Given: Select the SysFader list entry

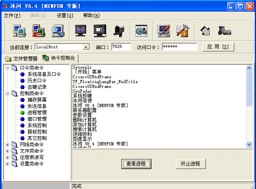Looking at the screenshot, I should pos(82,91).
